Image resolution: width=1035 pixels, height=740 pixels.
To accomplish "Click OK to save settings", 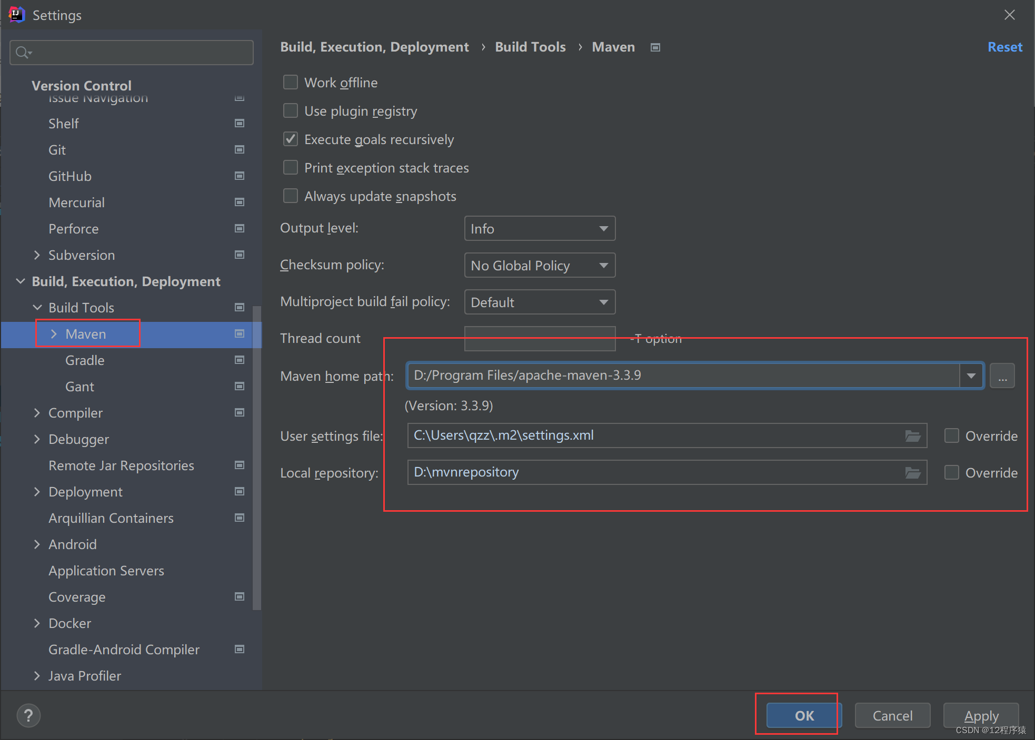I will 804,715.
